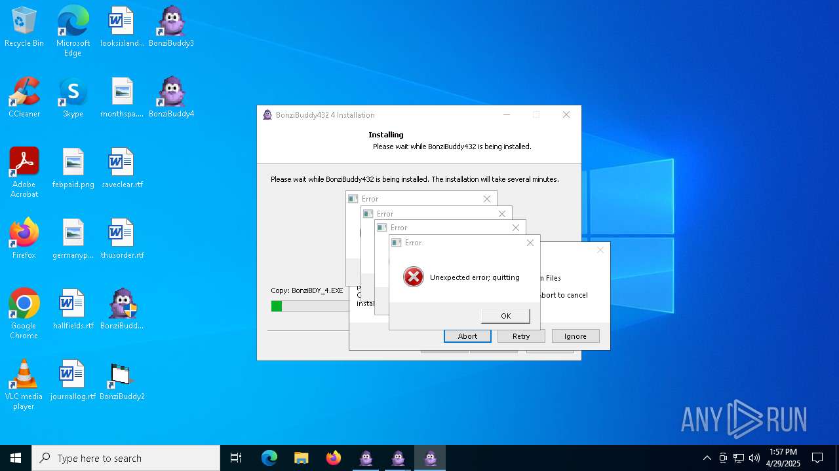Open the network tray icon
The height and width of the screenshot is (471, 839).
point(739,458)
